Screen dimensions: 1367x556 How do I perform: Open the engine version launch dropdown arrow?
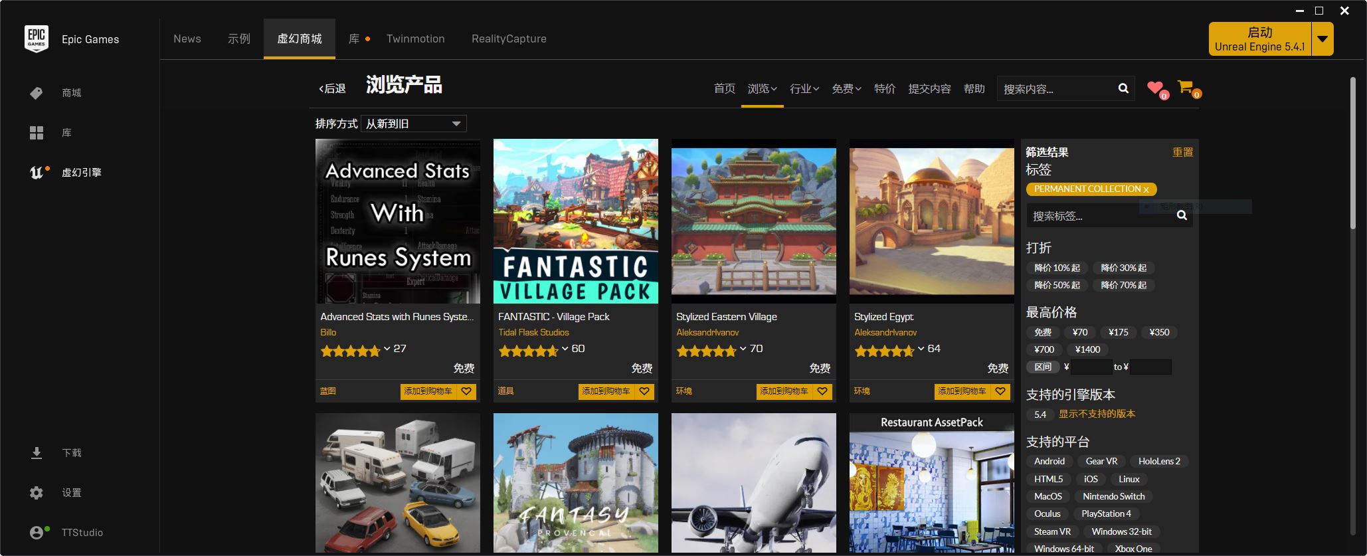pyautogui.click(x=1322, y=39)
